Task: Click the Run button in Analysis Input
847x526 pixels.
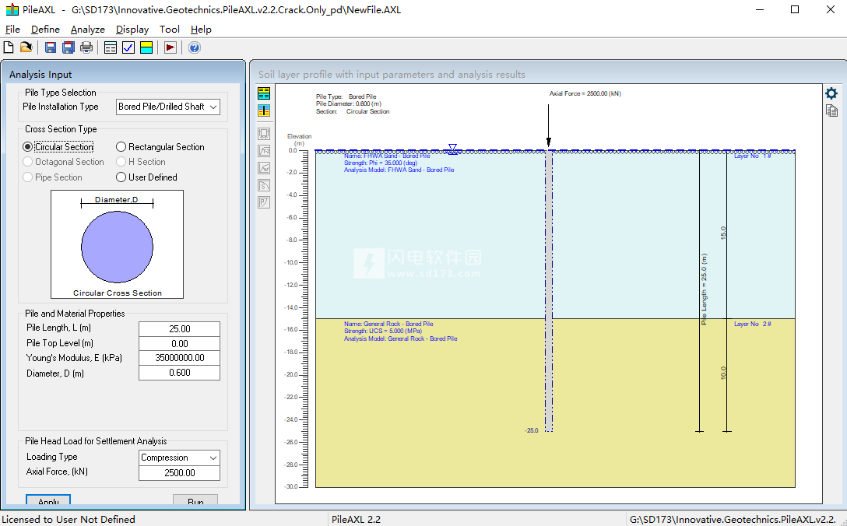Action: (195, 500)
